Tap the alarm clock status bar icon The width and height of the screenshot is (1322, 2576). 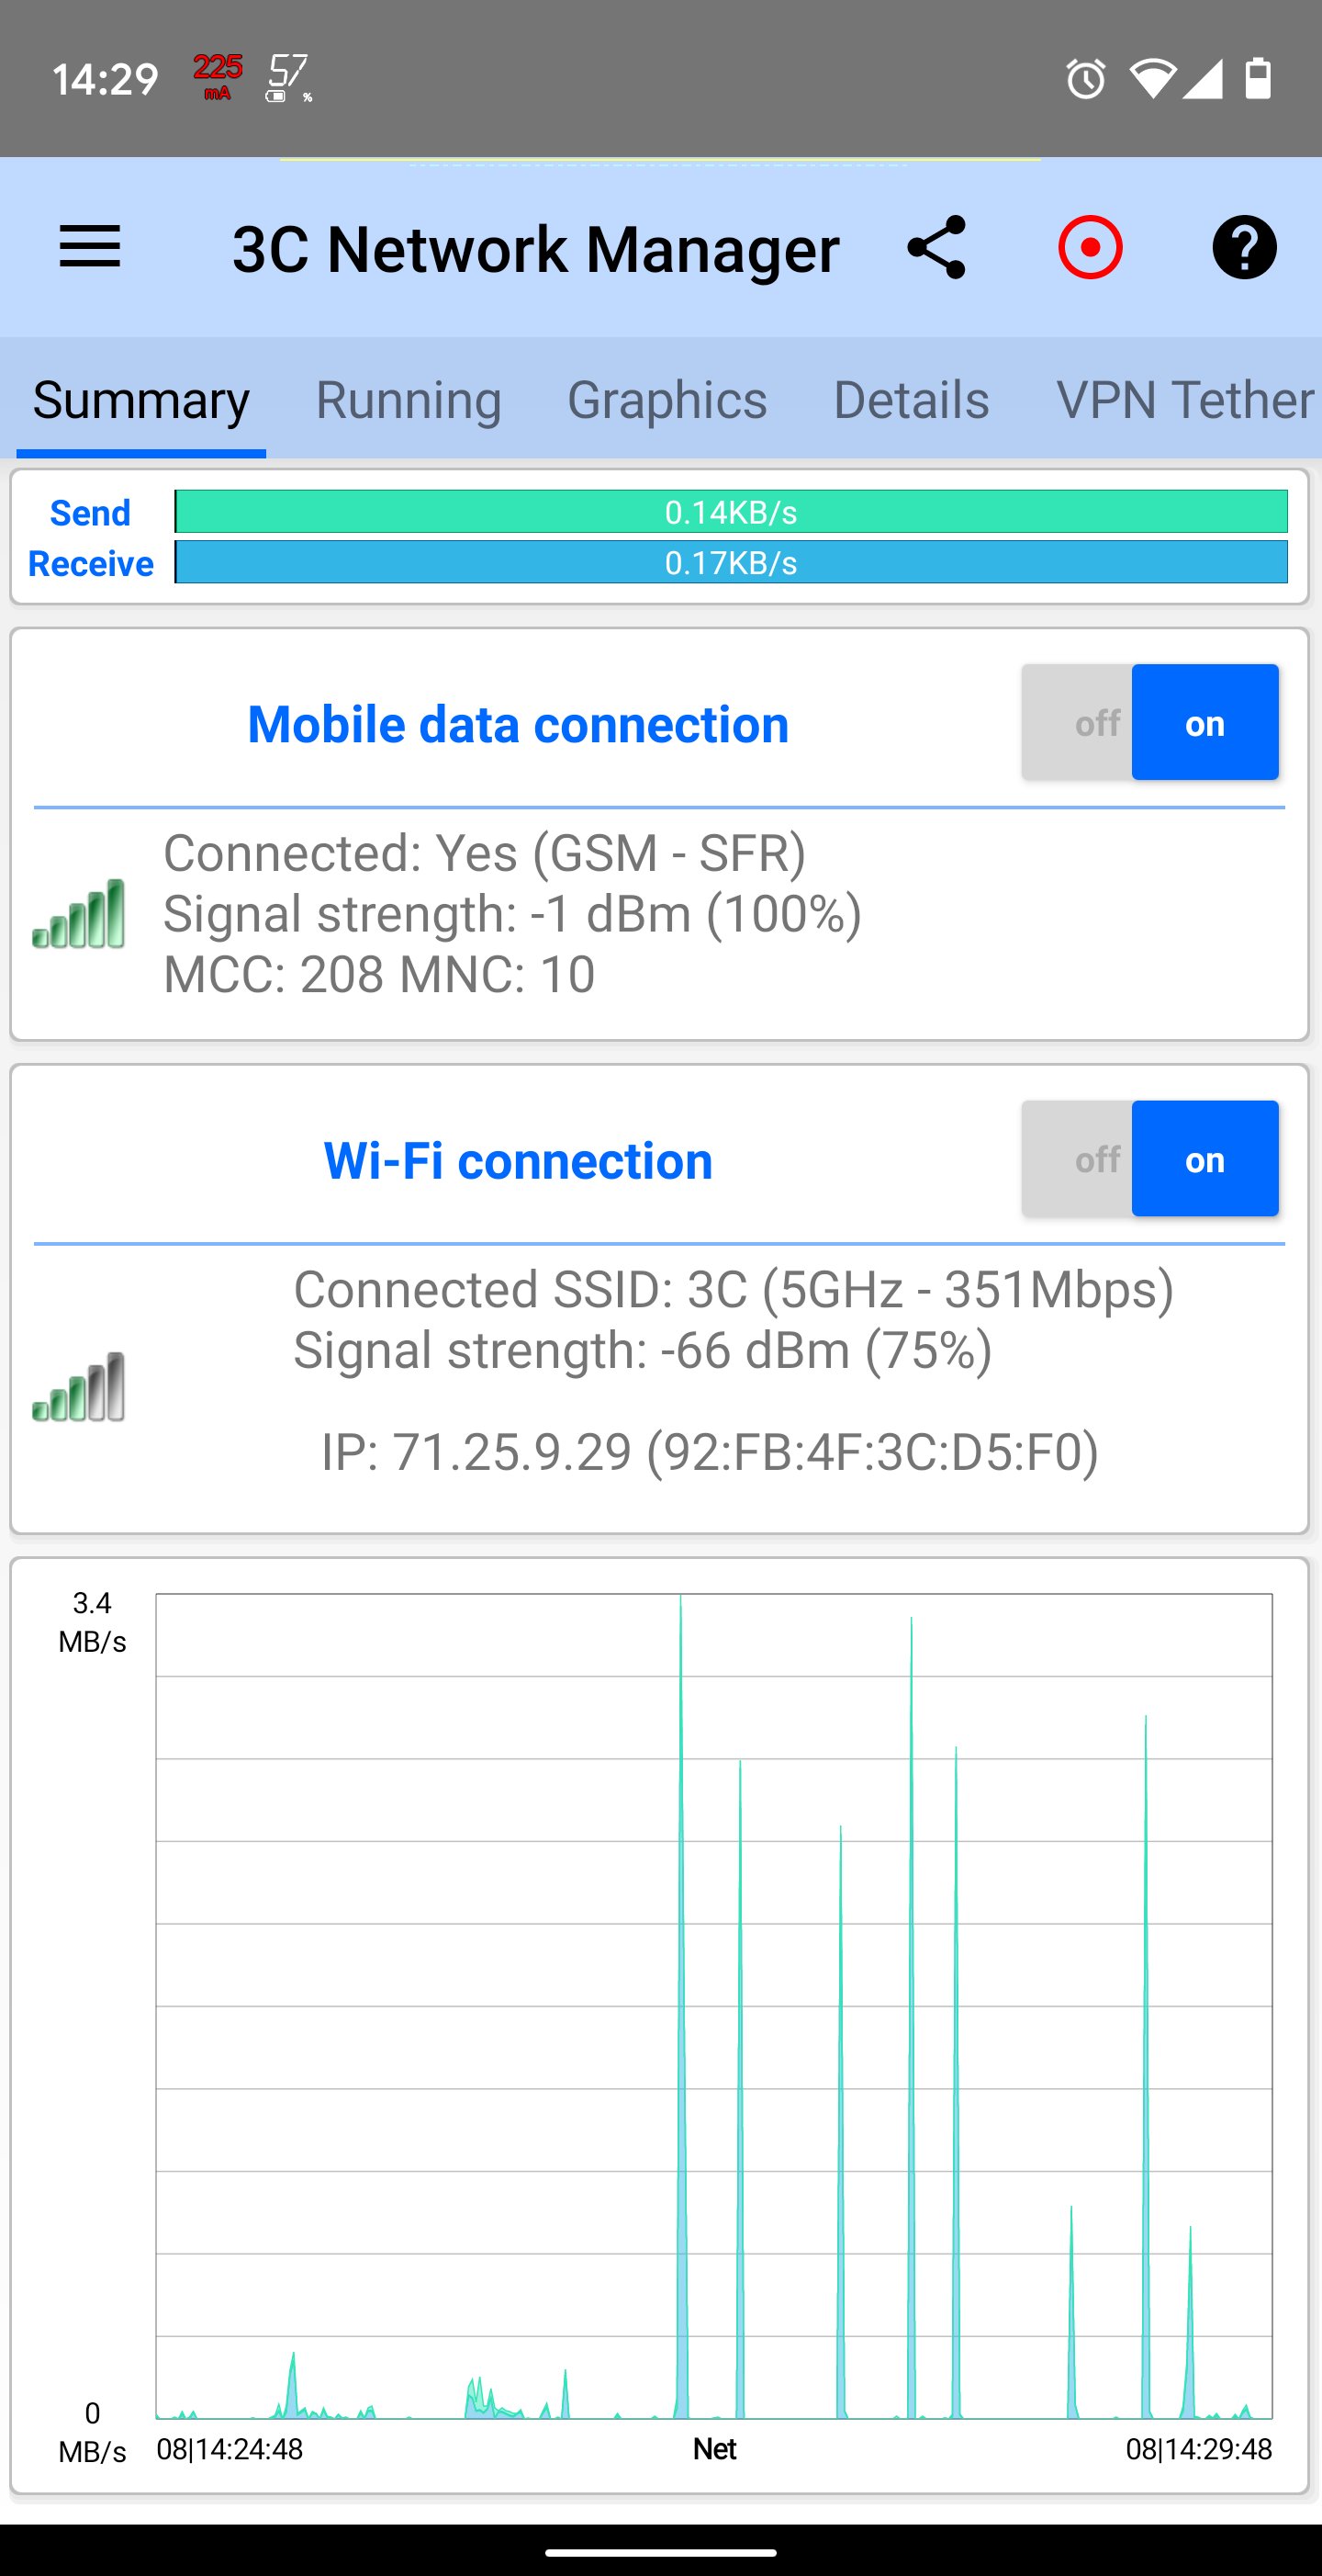click(1085, 79)
